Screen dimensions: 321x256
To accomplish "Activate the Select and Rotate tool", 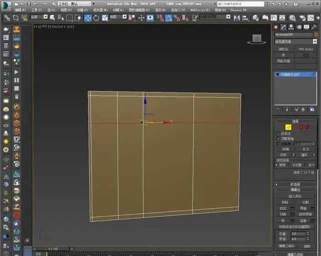I will (x=96, y=18).
